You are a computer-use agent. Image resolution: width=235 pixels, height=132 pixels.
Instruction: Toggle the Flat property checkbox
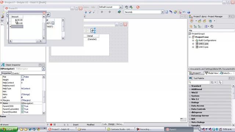(x=22, y=77)
